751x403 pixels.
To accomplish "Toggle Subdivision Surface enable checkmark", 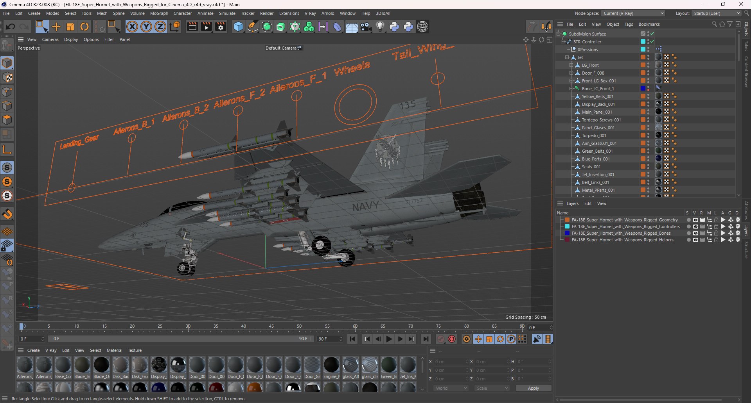I will coord(652,34).
